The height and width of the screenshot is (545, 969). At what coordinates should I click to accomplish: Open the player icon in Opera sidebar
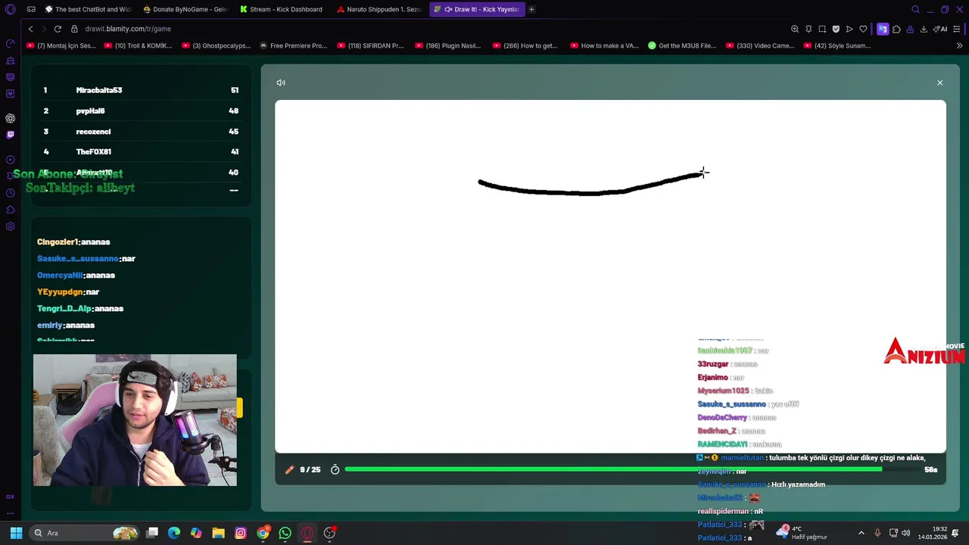11,160
